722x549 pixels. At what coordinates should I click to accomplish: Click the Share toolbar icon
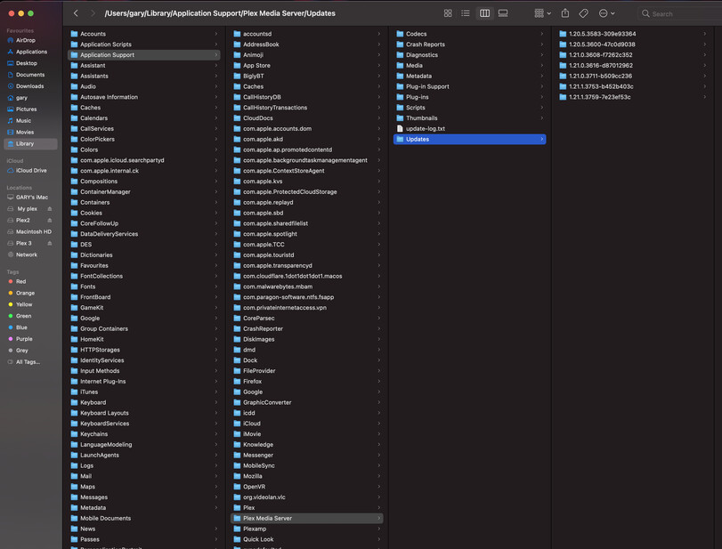point(565,13)
